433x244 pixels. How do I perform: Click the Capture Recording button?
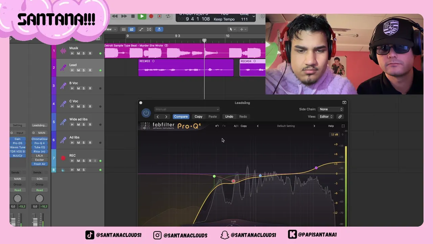coord(159,16)
